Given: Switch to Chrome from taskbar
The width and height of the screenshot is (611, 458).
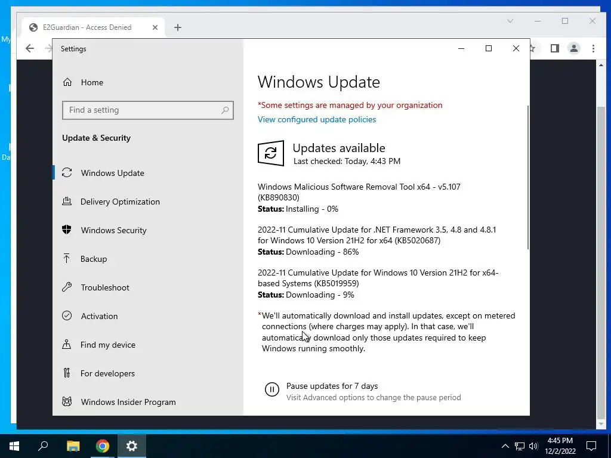Looking at the screenshot, I should 103,446.
